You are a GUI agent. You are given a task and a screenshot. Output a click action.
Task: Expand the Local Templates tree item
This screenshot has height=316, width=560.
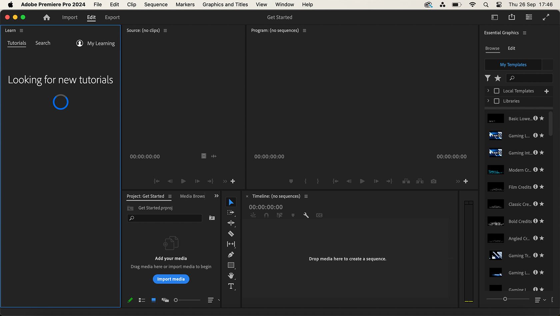coord(488,91)
